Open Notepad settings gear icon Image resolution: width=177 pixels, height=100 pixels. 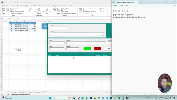(x=175, y=5)
